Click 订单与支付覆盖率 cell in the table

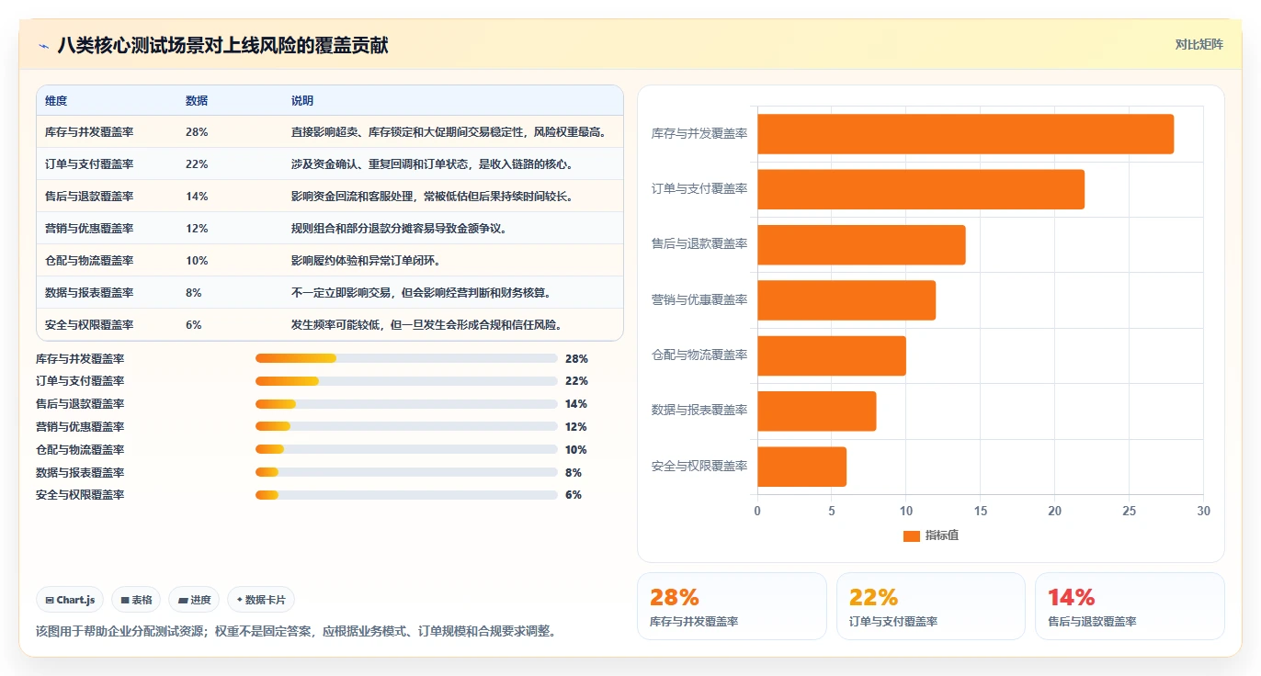pos(89,164)
